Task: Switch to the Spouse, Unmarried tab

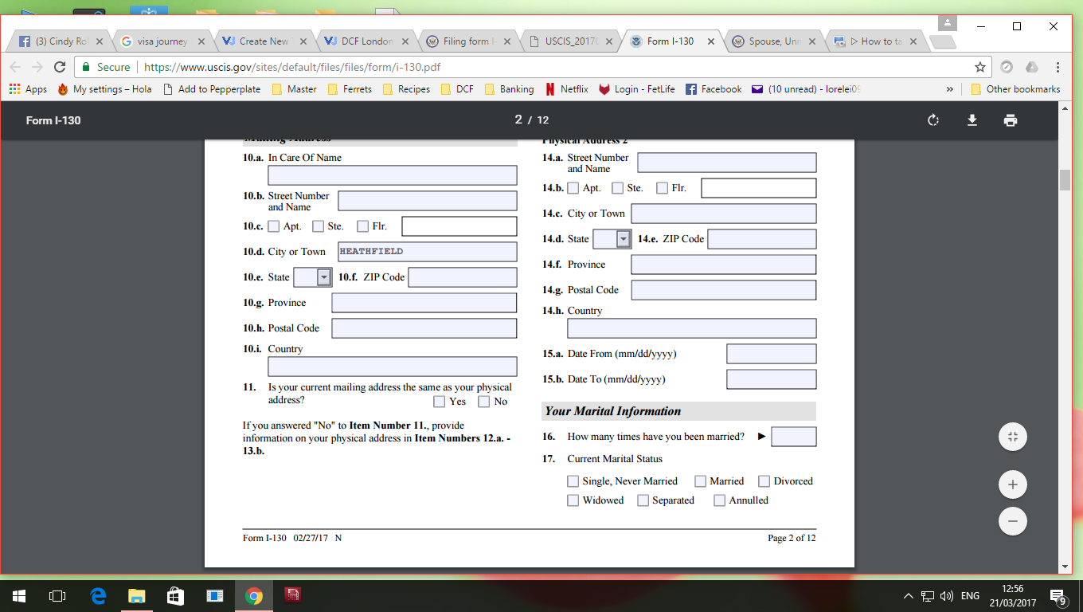Action: point(775,41)
